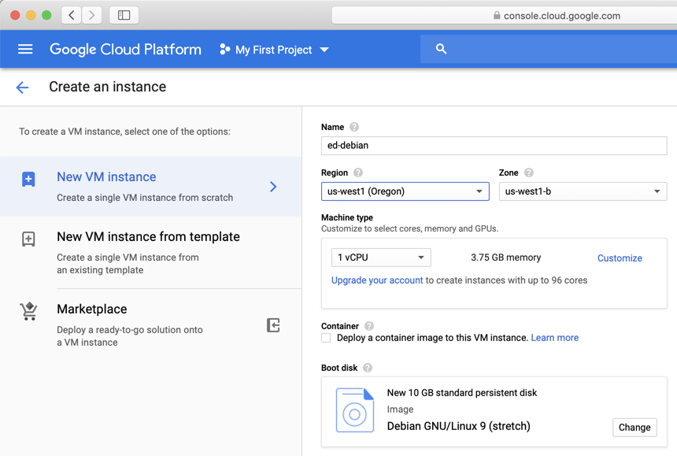This screenshot has height=456, width=677.
Task: Click the help icon next to Boot disk
Action: click(368, 368)
